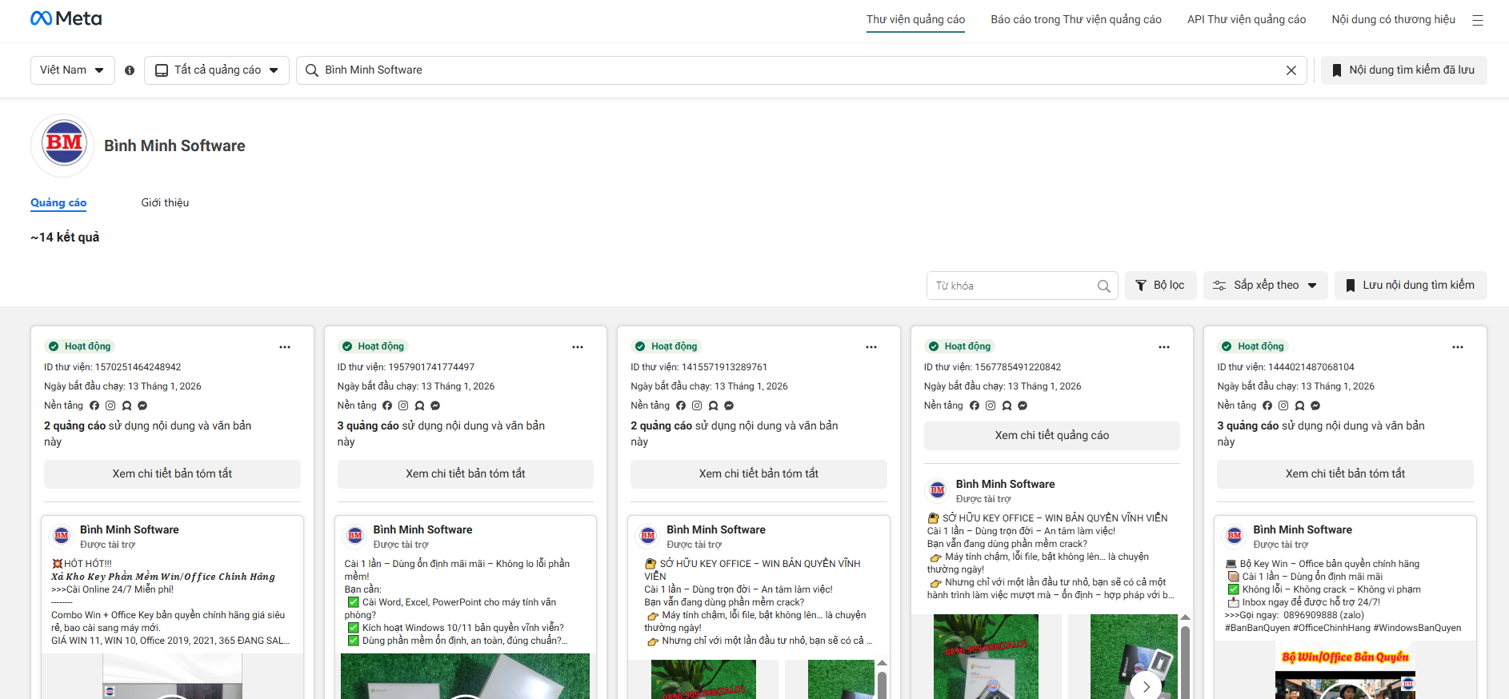Viewport: 1509px width, 699px height.
Task: Click Audience Network icon on ad 1957901741774497
Action: tap(419, 405)
